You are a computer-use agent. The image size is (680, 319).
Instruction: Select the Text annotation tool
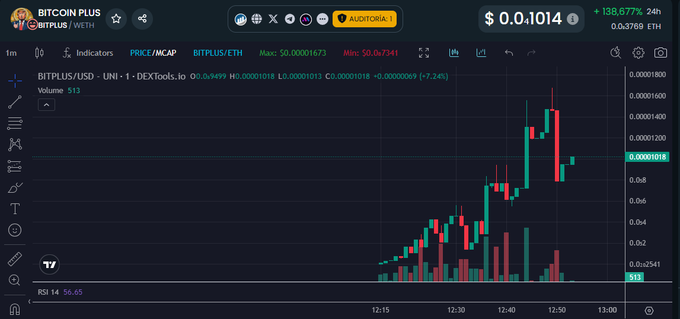pyautogui.click(x=15, y=209)
